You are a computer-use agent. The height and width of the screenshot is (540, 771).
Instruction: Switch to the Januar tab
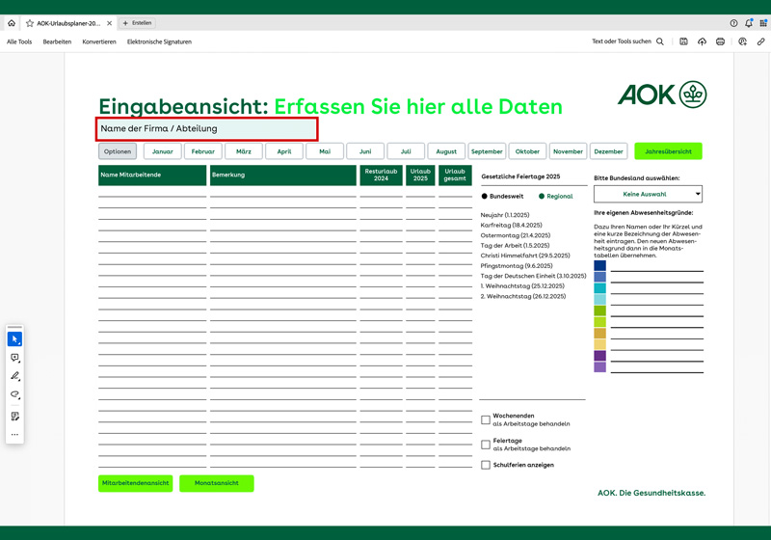(163, 151)
